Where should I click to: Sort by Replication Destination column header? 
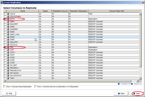pos(78,11)
